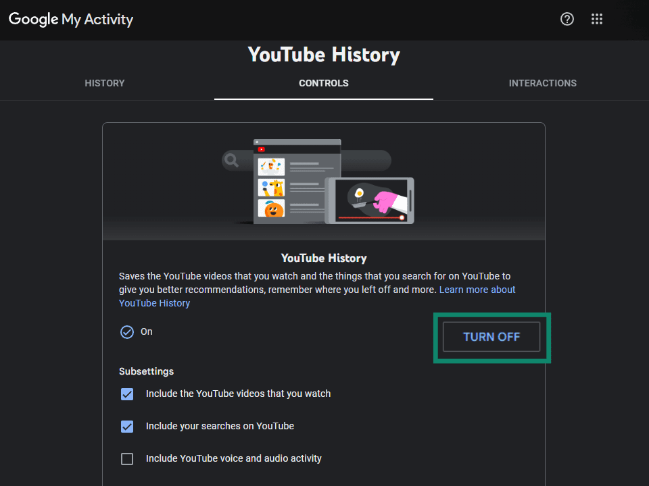649x486 pixels.
Task: Open the help question mark icon
Action: point(567,19)
